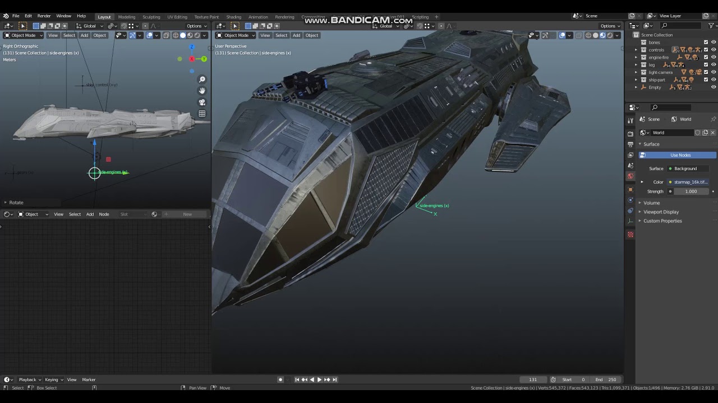Open the outliner filter dropdown

click(713, 26)
